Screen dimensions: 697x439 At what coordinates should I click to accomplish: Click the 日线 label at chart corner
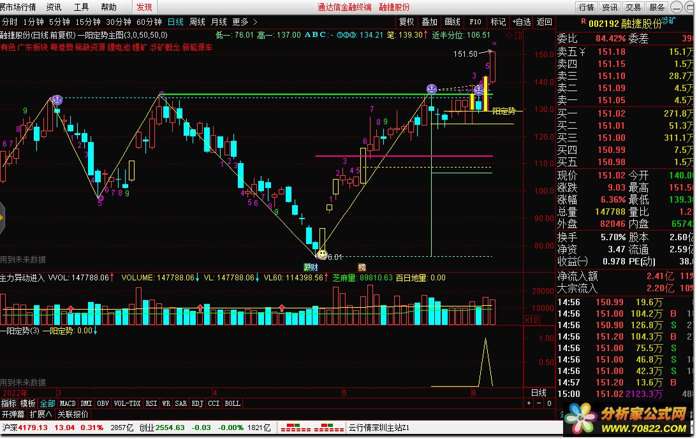(539, 392)
